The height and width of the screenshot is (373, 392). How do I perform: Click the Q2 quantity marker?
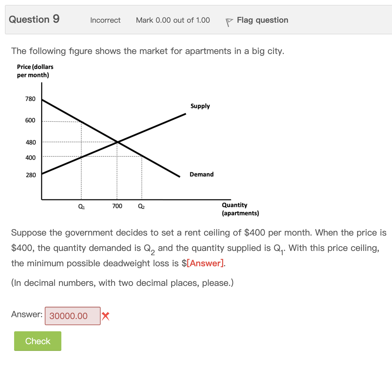[x=141, y=206]
